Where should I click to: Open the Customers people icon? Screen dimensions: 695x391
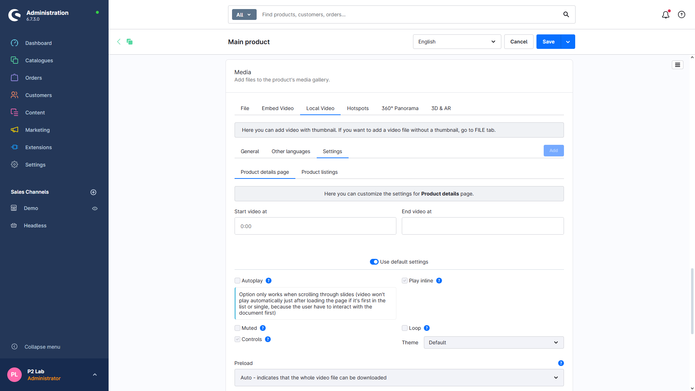14,95
